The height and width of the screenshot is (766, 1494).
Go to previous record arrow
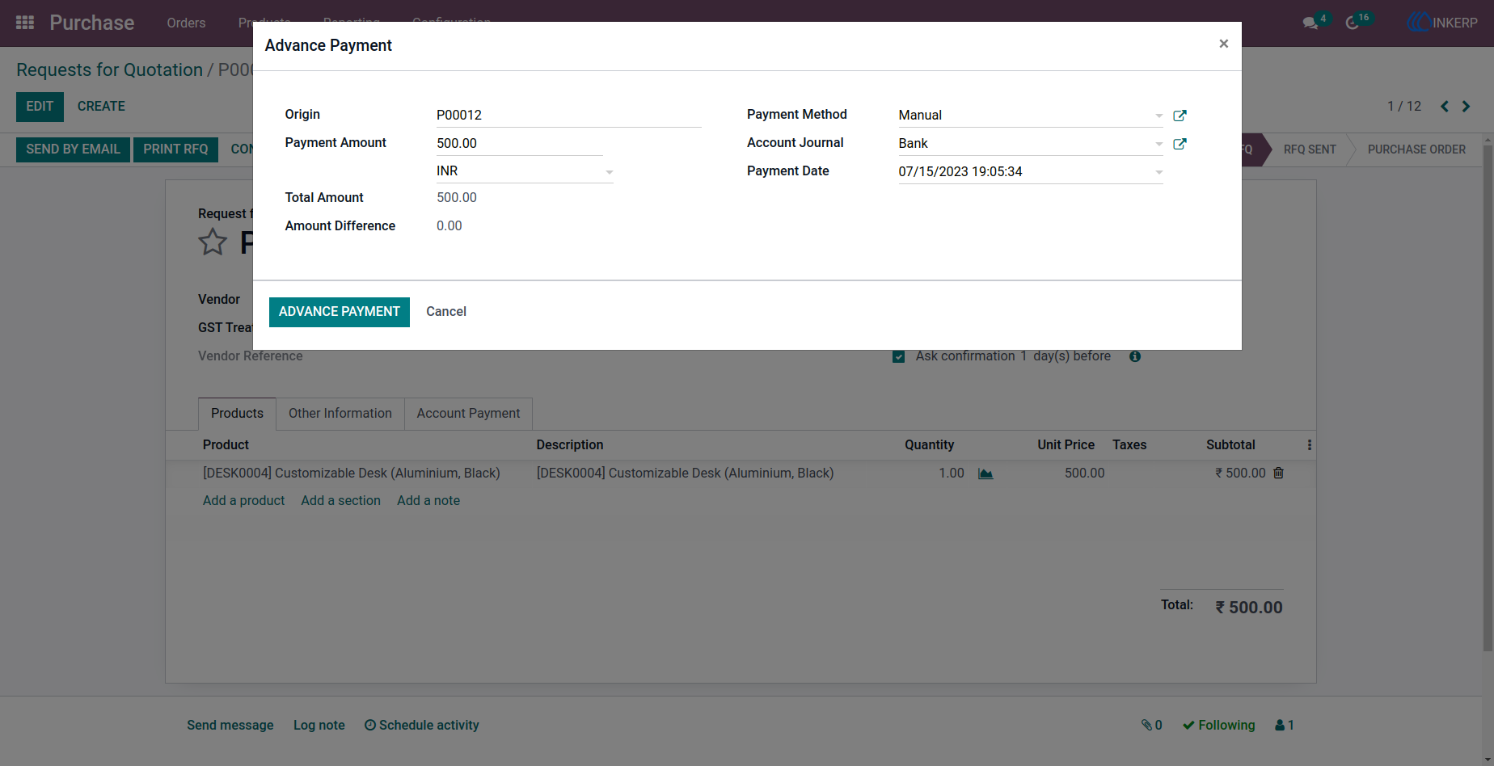click(1445, 107)
